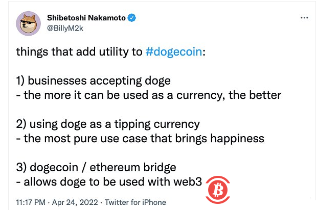Click the line mentioning 'most pure use case'

click(140, 139)
